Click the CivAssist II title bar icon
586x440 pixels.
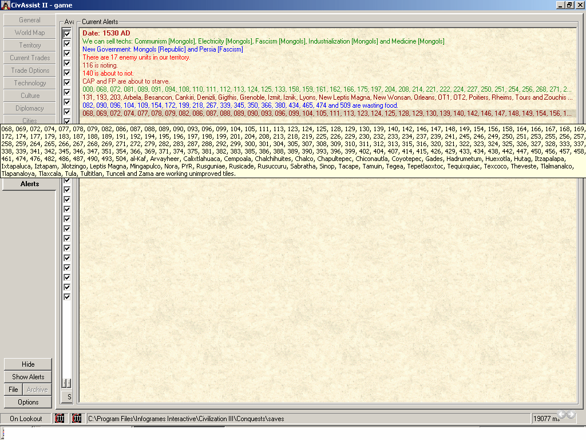(x=5, y=5)
